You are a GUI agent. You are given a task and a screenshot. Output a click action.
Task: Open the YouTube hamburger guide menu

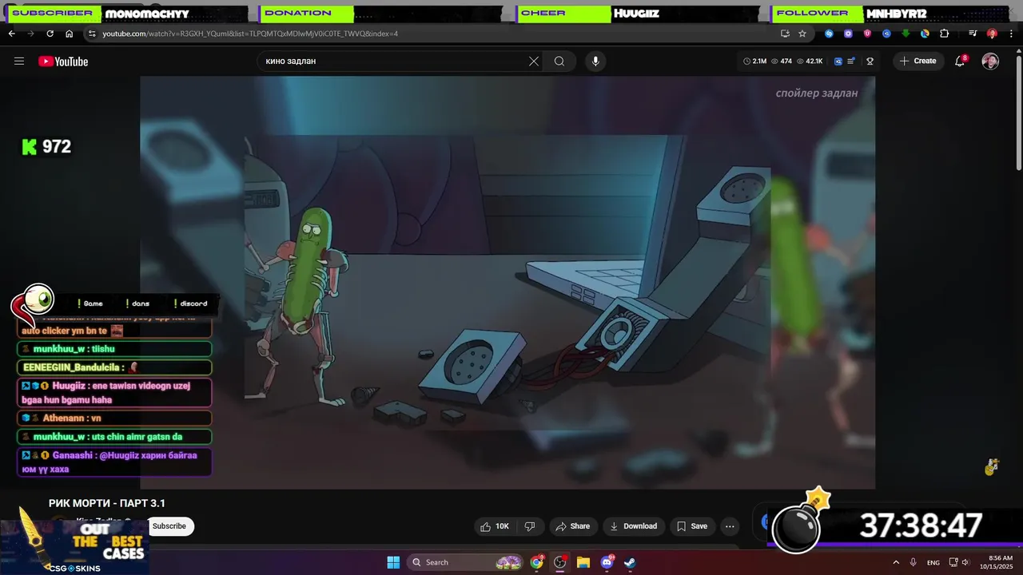pos(19,61)
